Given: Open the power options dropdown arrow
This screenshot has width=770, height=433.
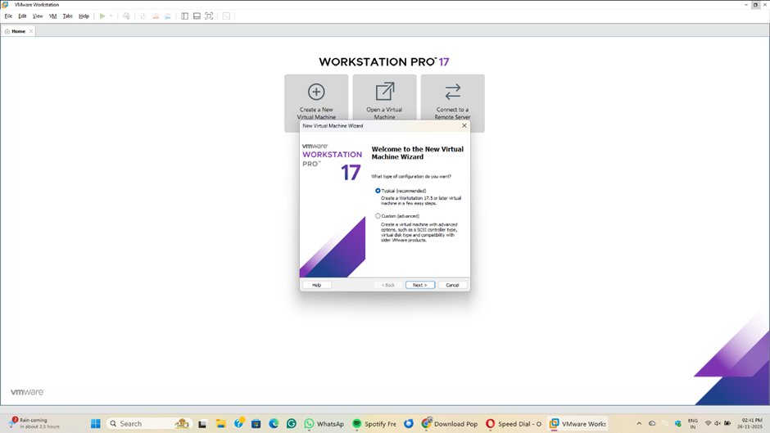Looking at the screenshot, I should 111,16.
